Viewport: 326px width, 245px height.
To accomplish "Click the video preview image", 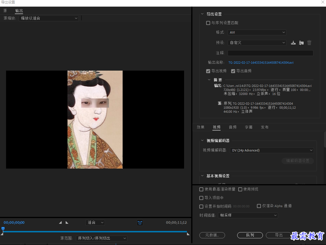I will (95, 120).
